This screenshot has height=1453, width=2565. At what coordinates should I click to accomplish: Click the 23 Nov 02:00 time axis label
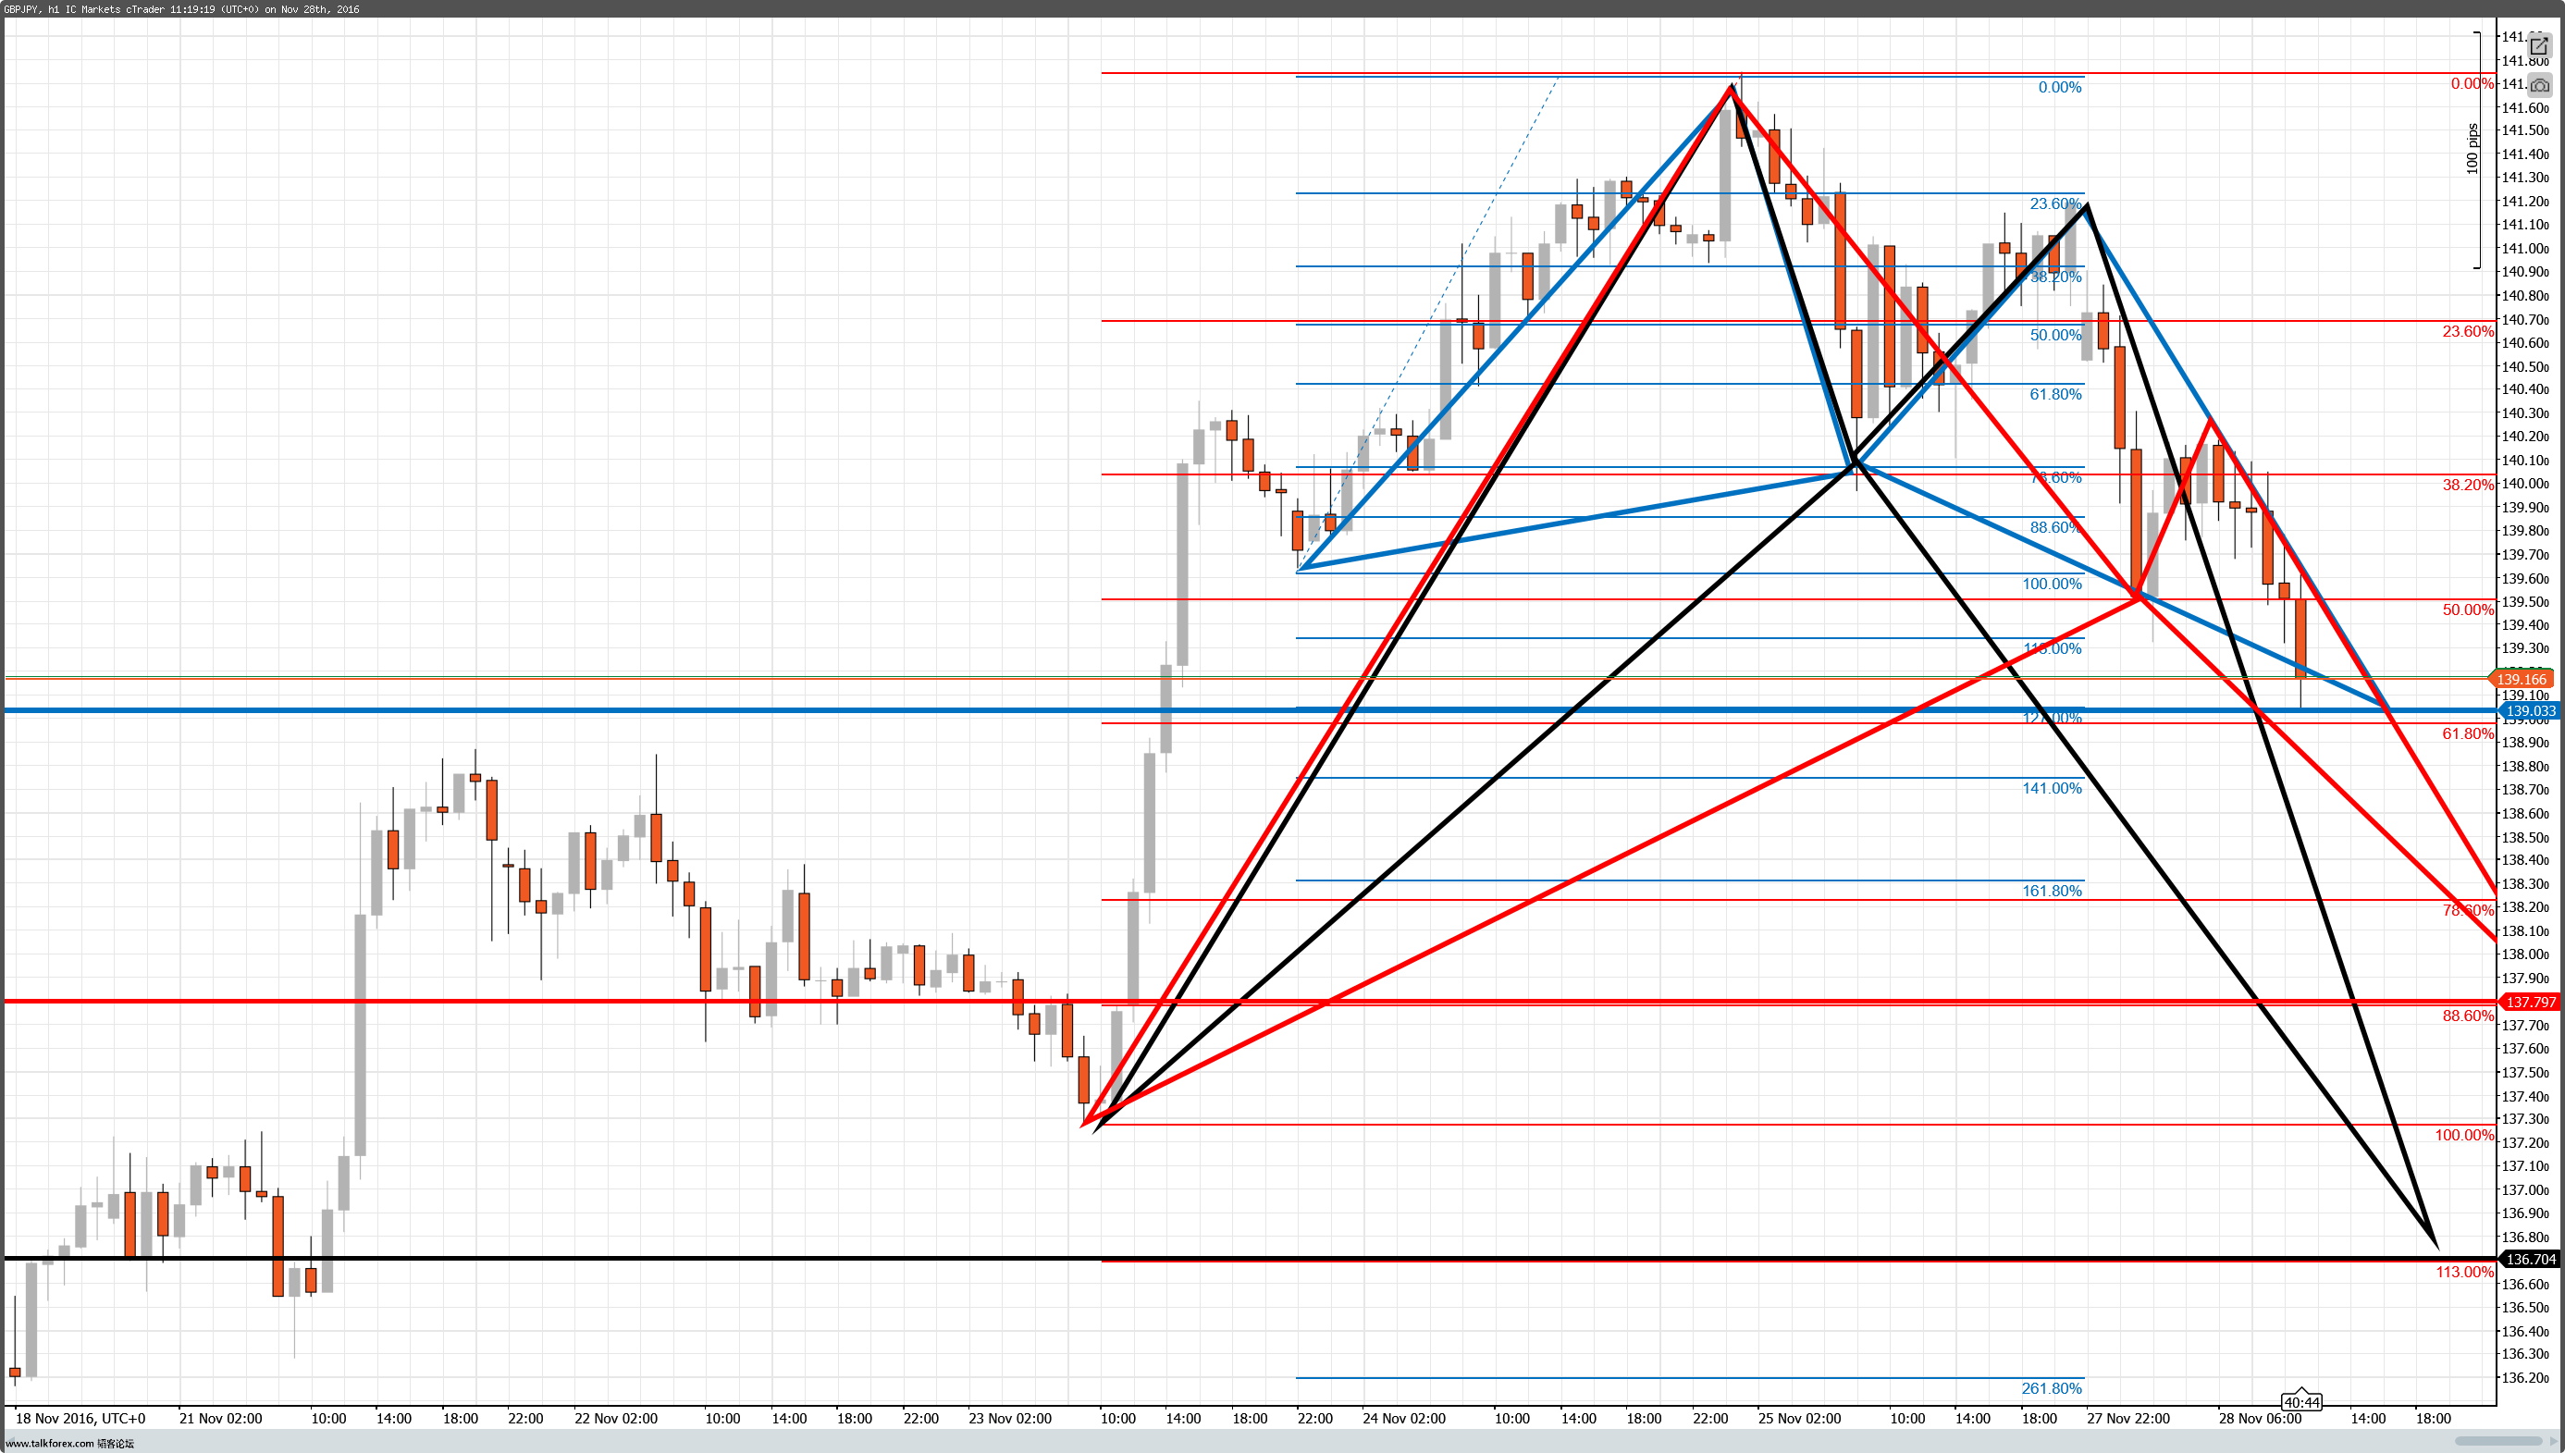tap(1010, 1418)
